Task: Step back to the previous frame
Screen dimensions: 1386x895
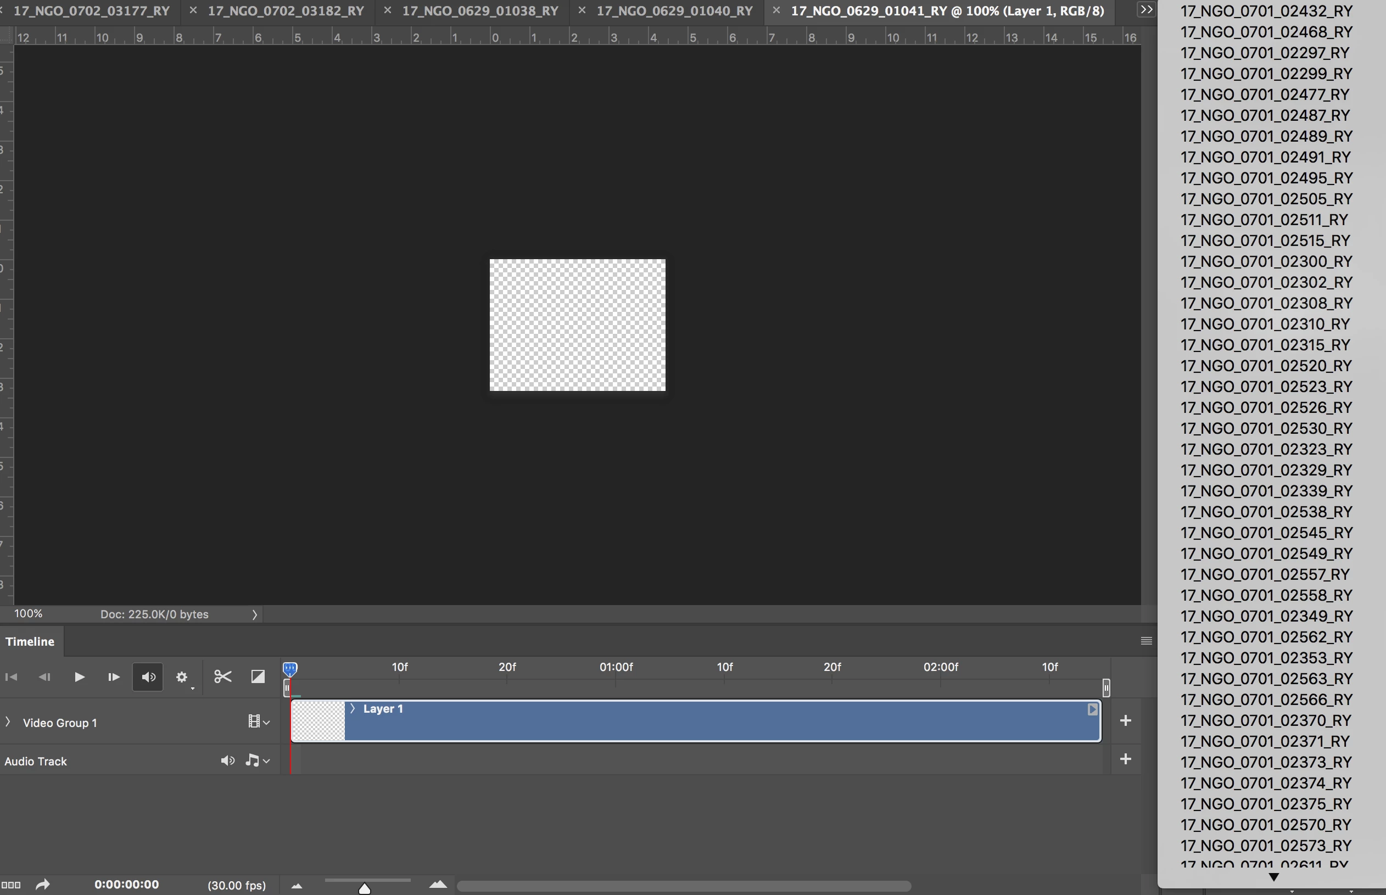Action: pos(44,677)
